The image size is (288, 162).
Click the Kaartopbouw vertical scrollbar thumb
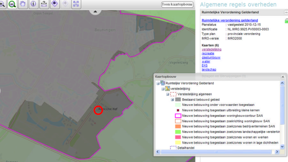point(282,105)
